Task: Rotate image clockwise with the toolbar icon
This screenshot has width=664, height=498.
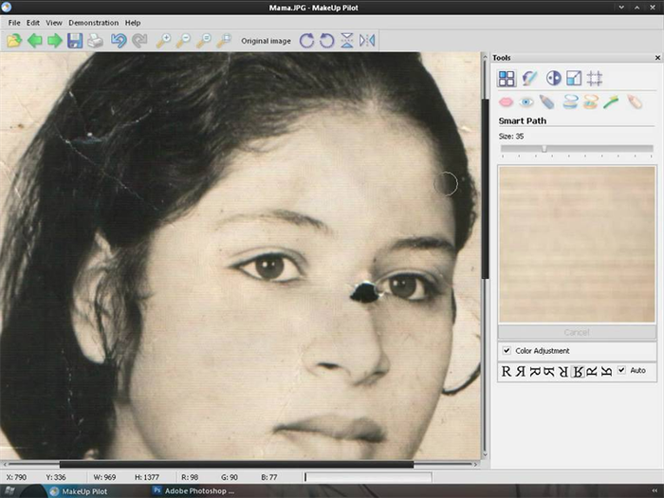Action: [306, 41]
